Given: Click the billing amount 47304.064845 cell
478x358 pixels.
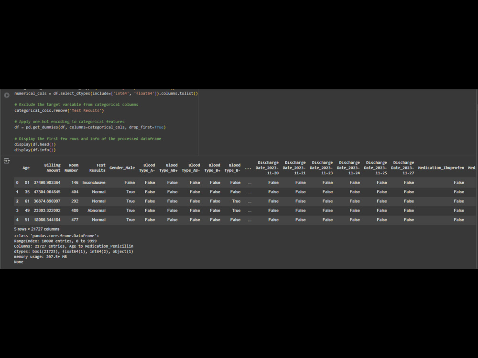Looking at the screenshot, I should (47, 192).
